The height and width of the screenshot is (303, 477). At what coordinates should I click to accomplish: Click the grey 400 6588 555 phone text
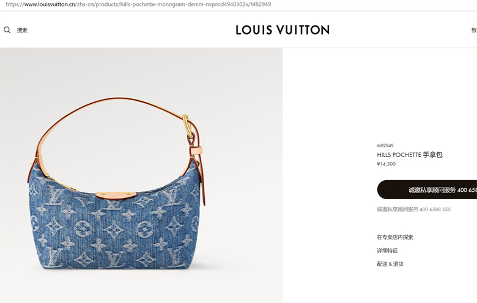click(435, 209)
